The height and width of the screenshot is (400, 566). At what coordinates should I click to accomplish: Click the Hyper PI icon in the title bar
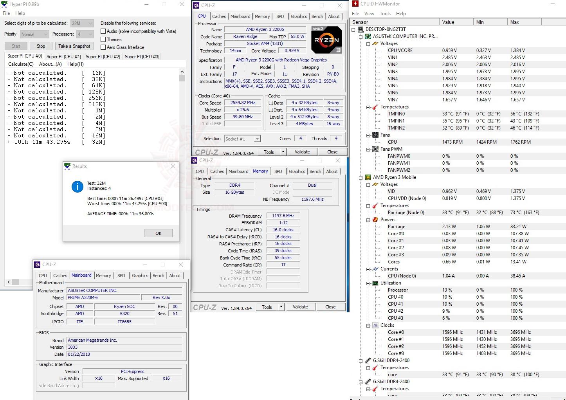[x=4, y=4]
